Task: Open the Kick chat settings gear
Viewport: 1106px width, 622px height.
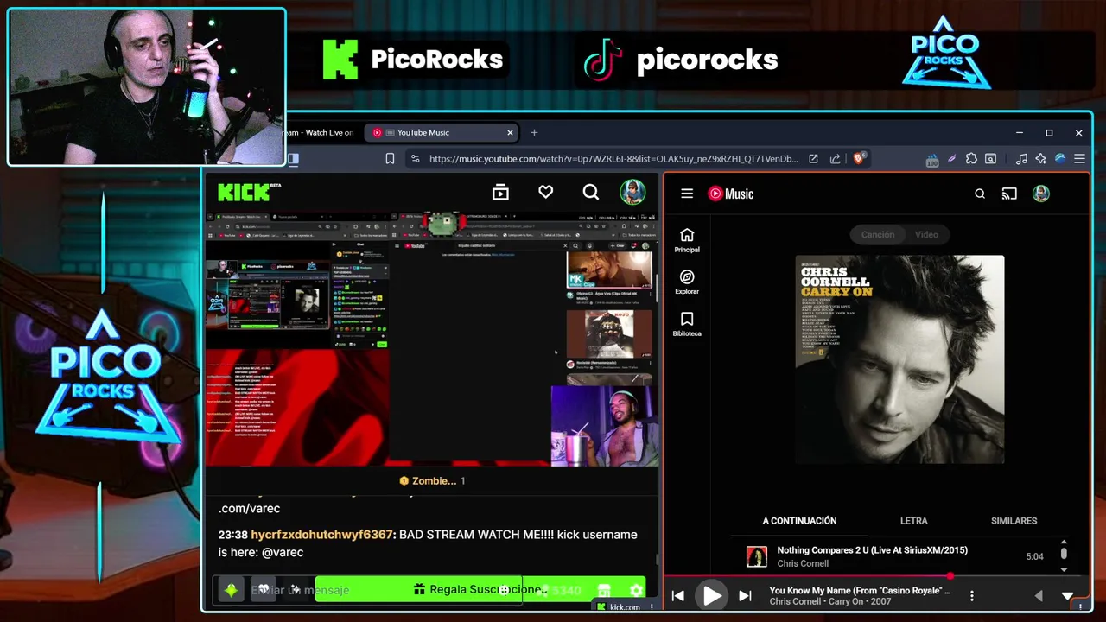Action: pyautogui.click(x=637, y=590)
